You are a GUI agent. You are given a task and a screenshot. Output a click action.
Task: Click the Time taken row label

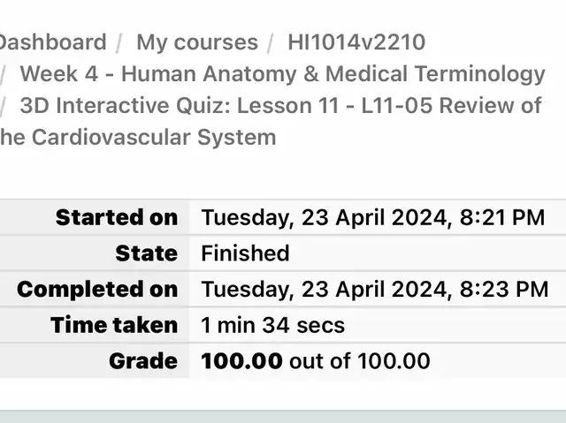point(114,325)
